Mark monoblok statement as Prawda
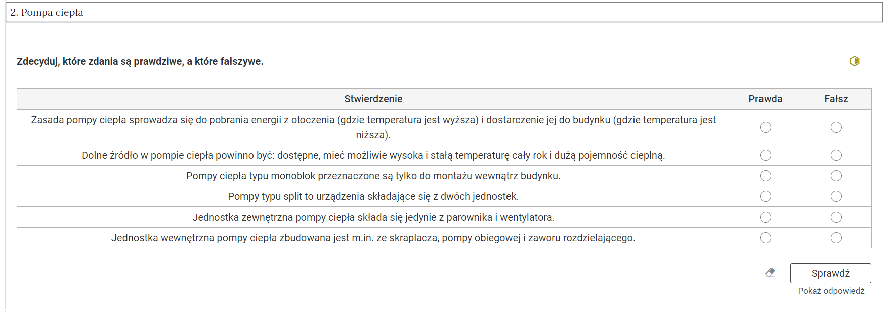 (765, 176)
